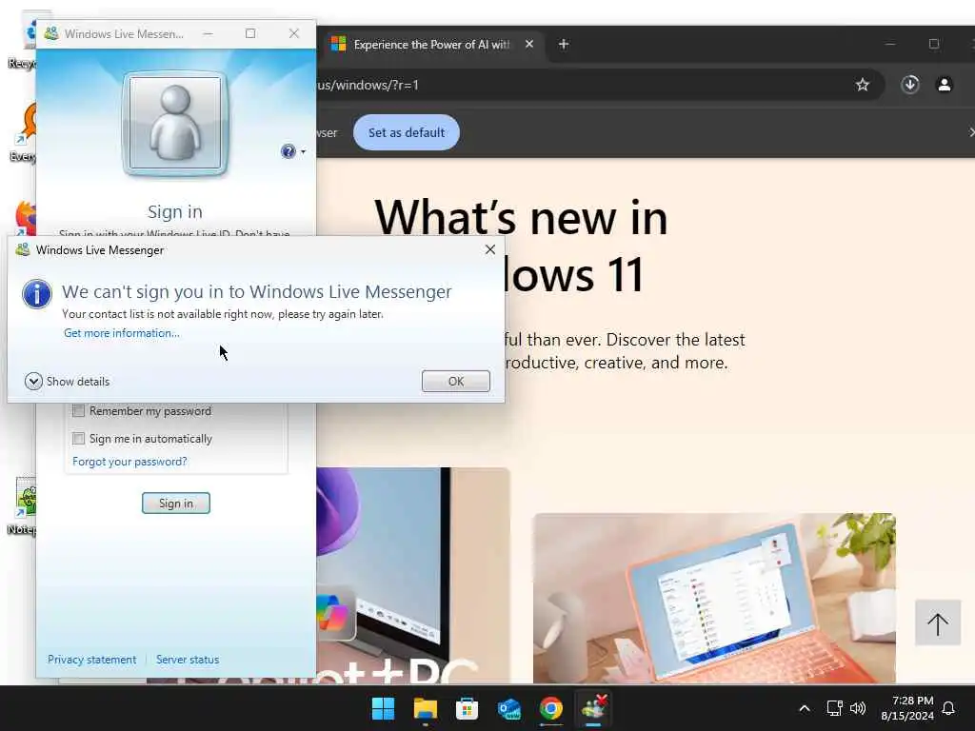
Task: Open the Privacy statement link
Action: [x=92, y=660]
